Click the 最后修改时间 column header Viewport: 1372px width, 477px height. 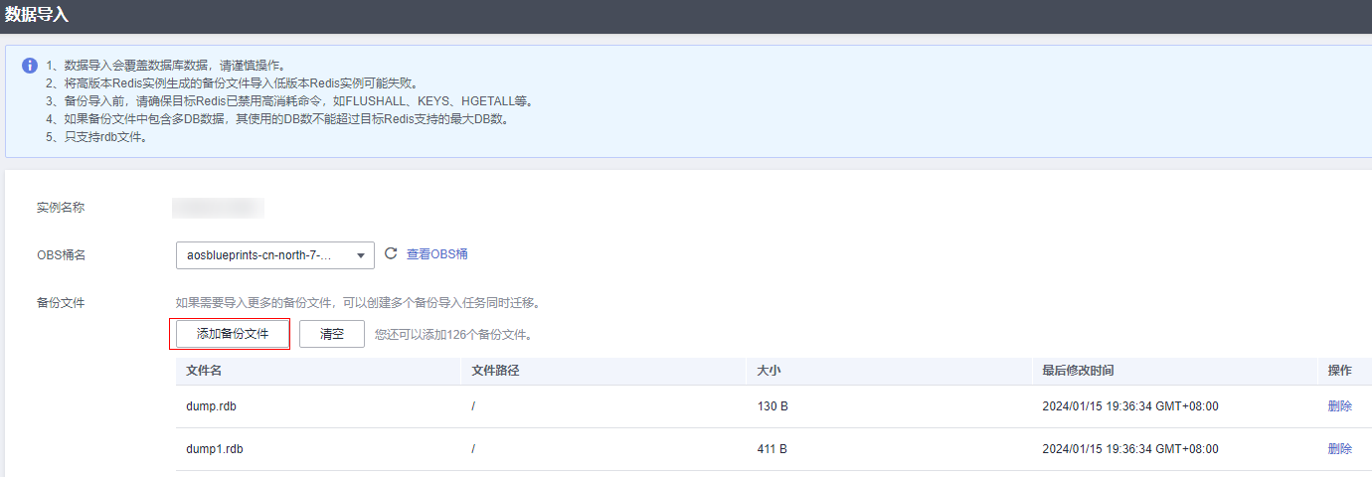tap(1078, 371)
